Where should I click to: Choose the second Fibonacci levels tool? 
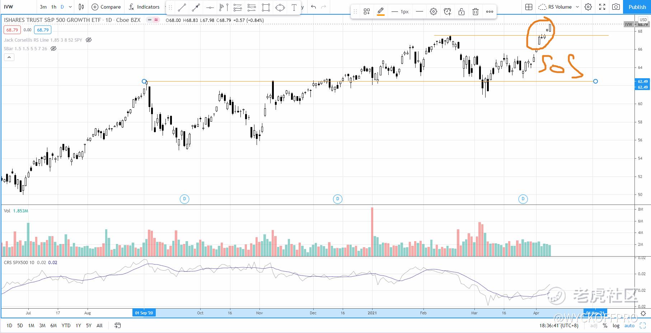point(252,7)
